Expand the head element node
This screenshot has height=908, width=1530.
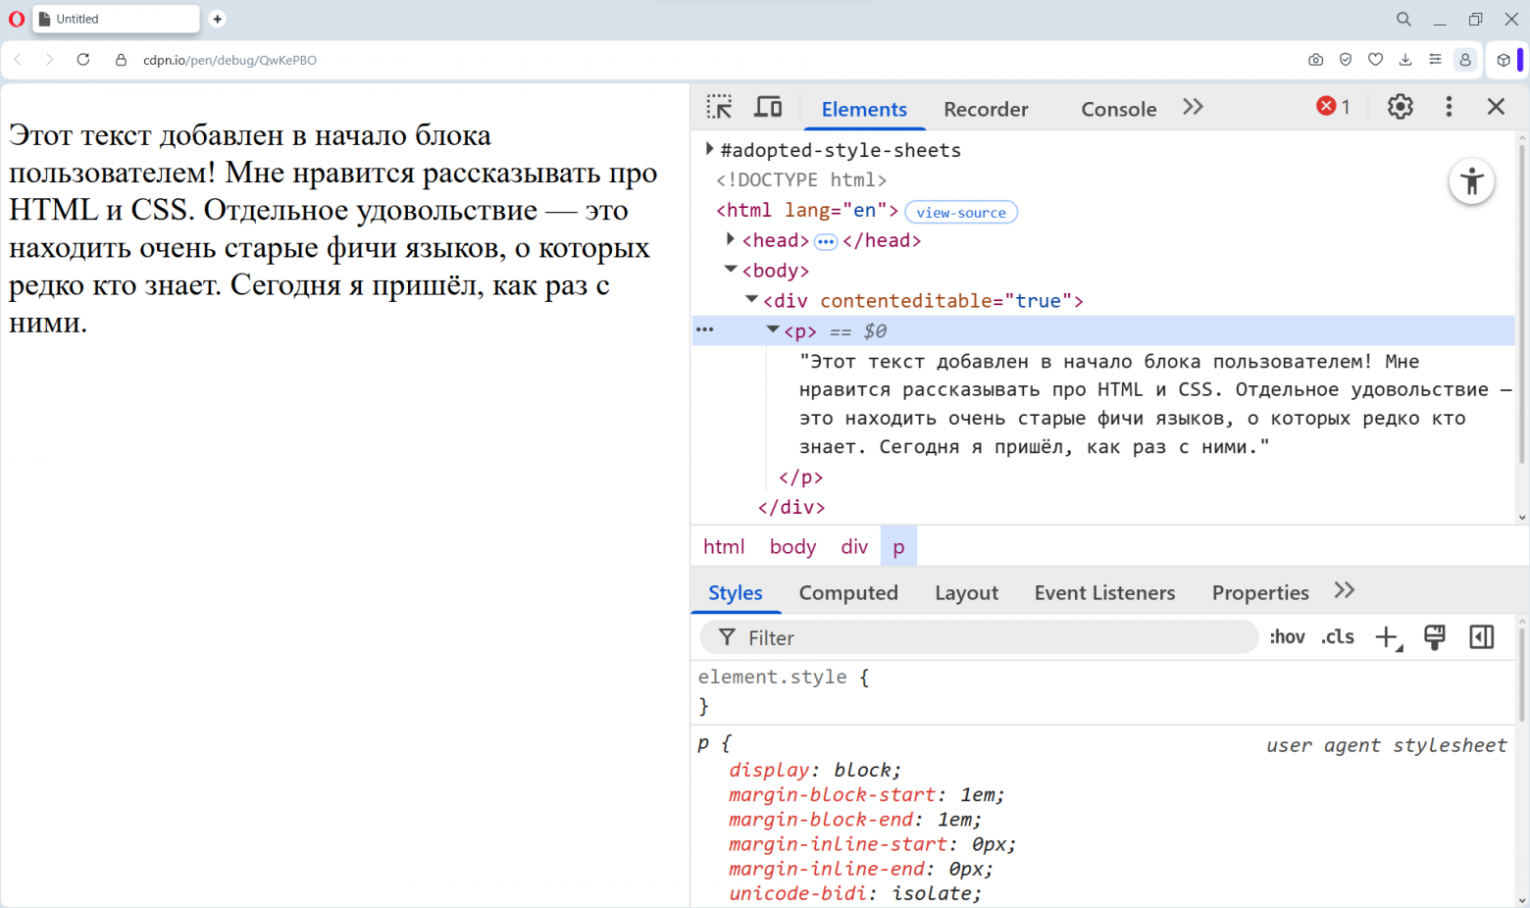click(x=731, y=239)
